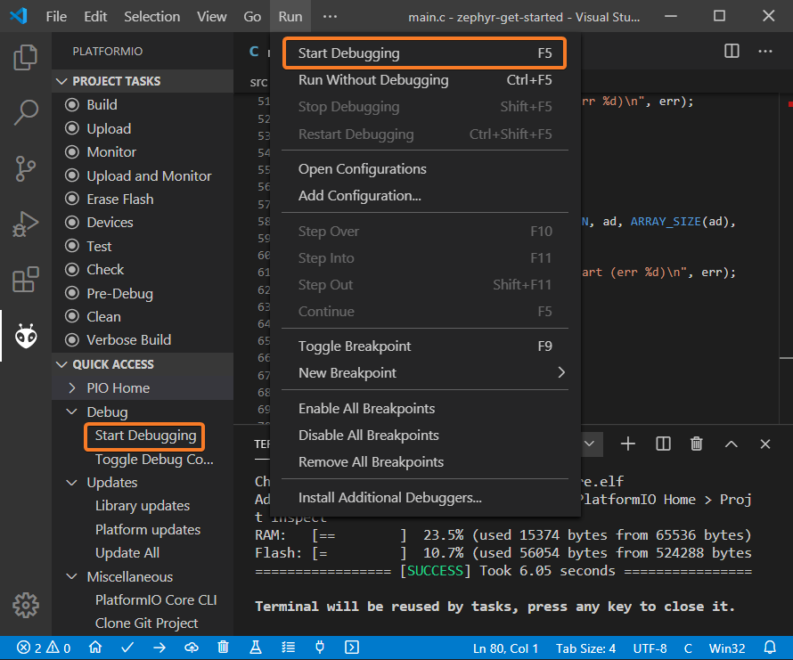Image resolution: width=793 pixels, height=660 pixels.
Task: Choose Add Configuration... menu entry
Action: [x=424, y=196]
